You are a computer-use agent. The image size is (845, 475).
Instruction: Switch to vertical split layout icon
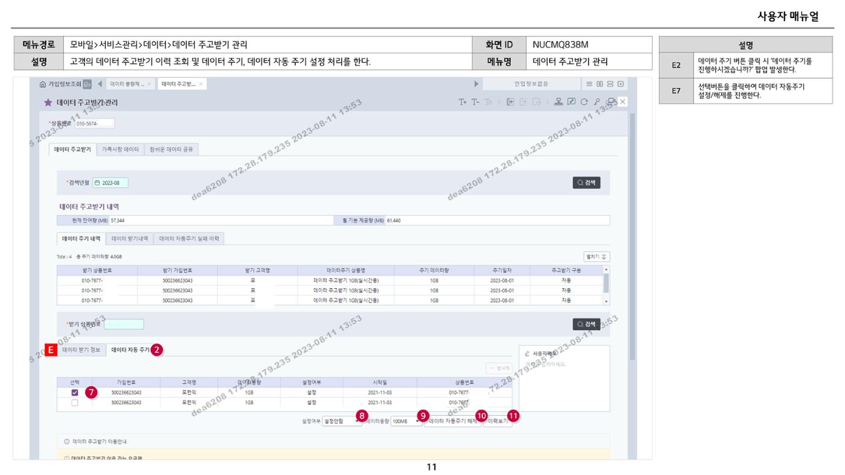(599, 84)
